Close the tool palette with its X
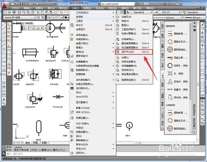207x162 pixels. point(195,23)
